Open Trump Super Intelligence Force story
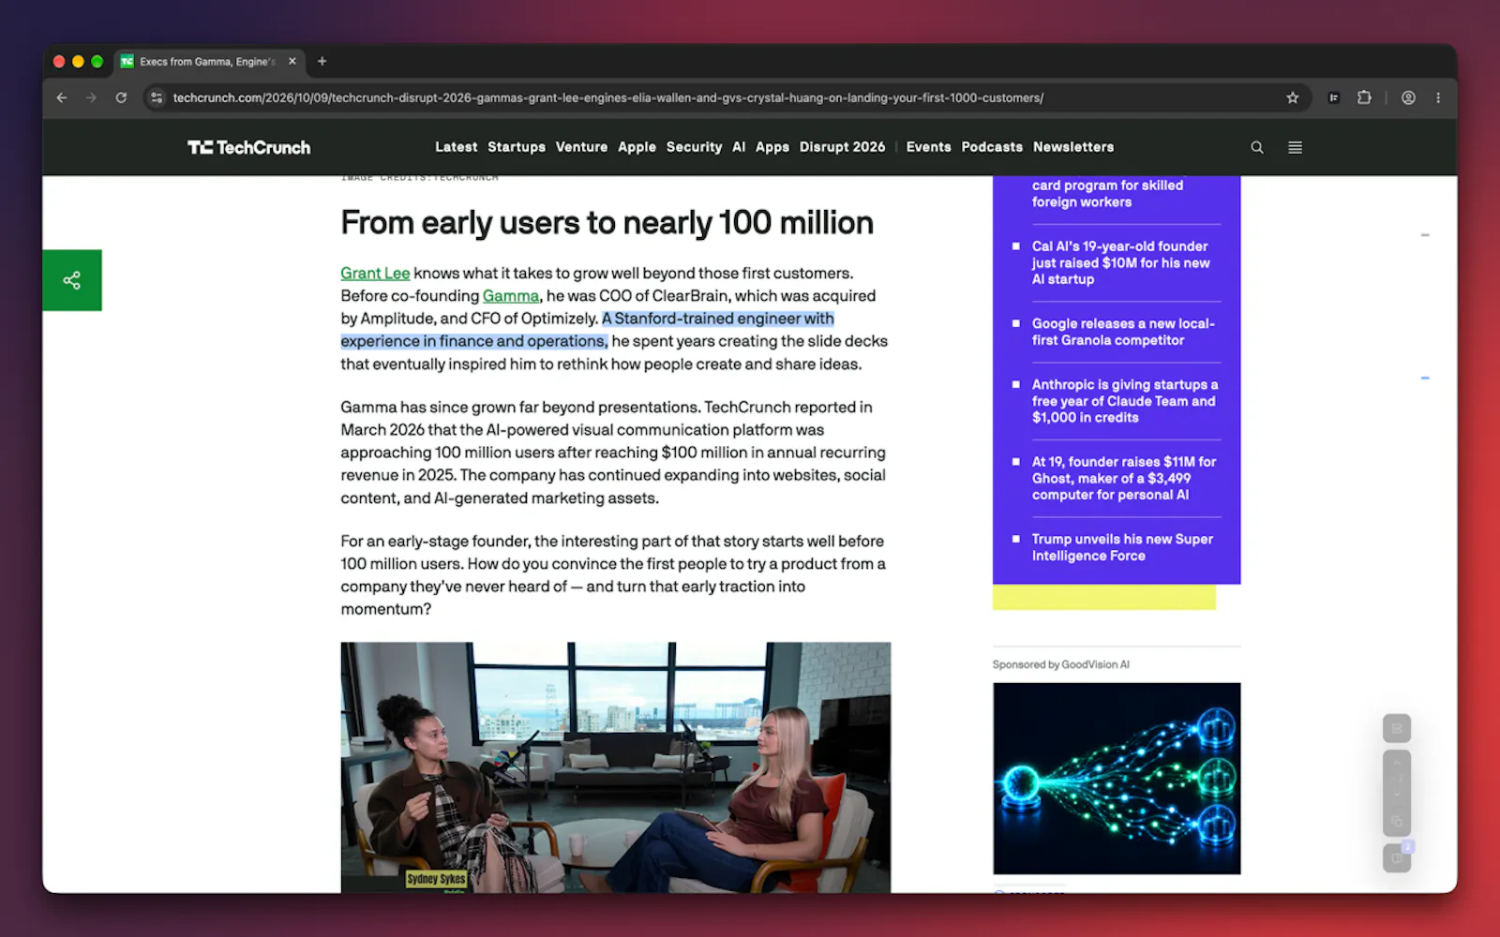 1122,547
